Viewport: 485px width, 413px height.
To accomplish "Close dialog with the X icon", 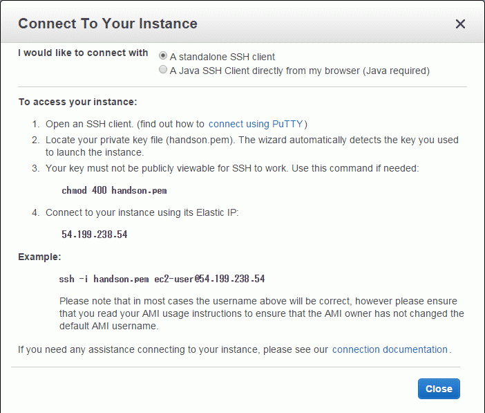I will point(460,24).
